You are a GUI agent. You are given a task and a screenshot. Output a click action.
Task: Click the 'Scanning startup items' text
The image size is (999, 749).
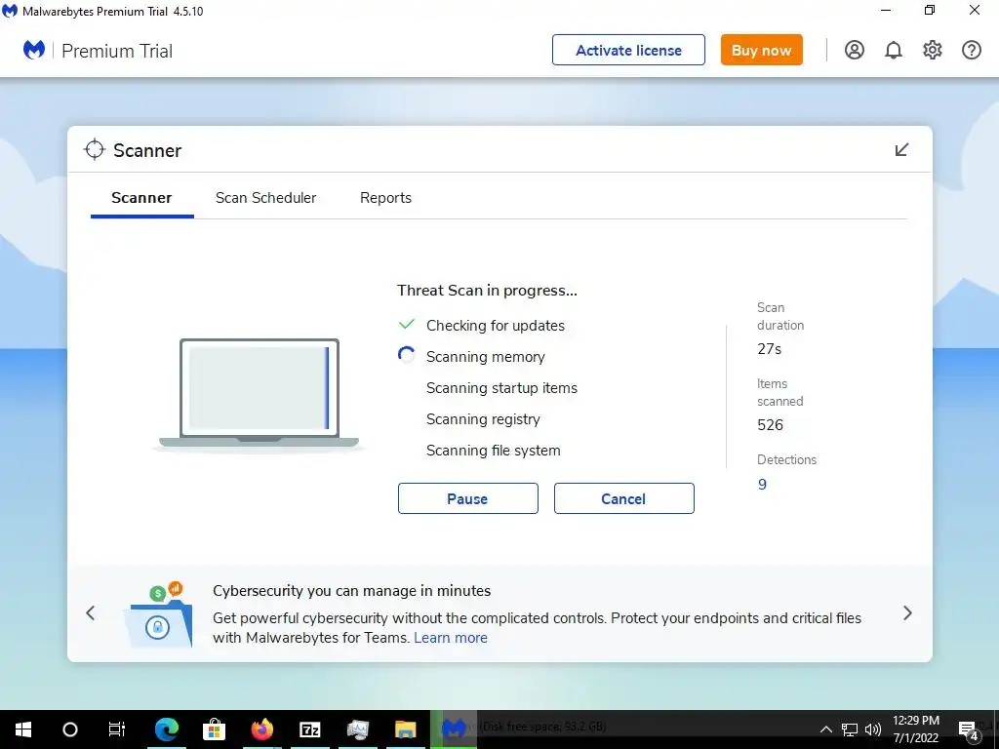(501, 388)
